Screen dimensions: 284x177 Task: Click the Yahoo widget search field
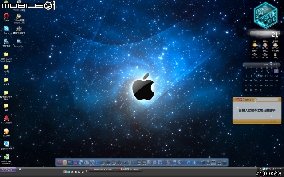coord(266,100)
